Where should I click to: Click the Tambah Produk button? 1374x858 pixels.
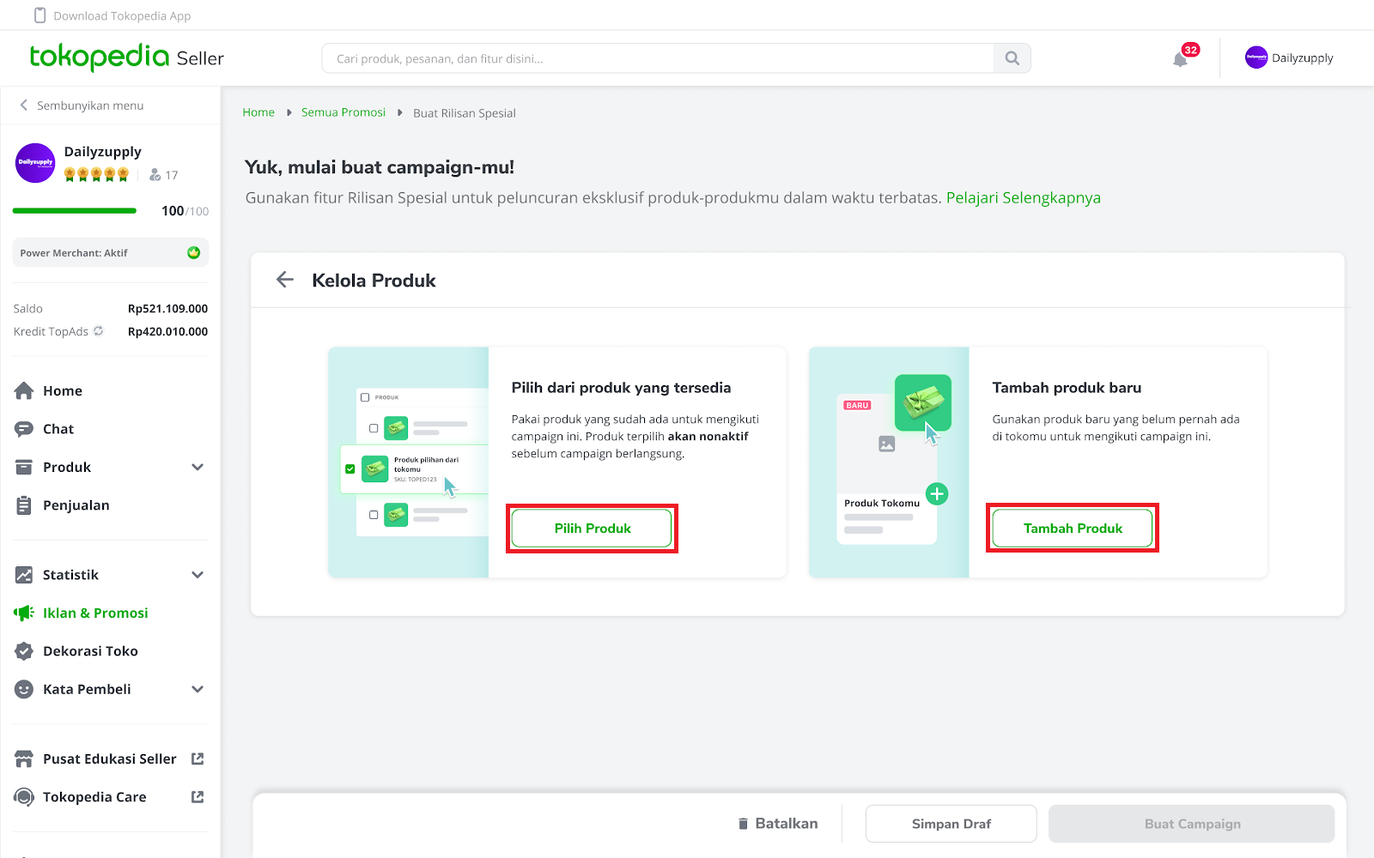coord(1073,529)
